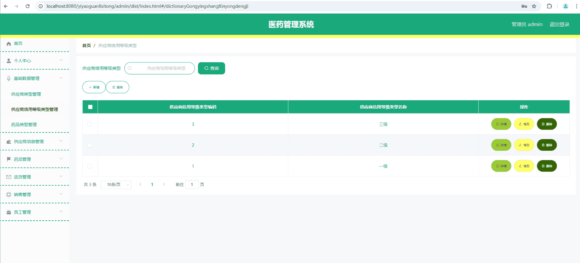This screenshot has height=263, width=580.
Task: Toggle the select-all checkbox in table header
Action: pyautogui.click(x=90, y=107)
